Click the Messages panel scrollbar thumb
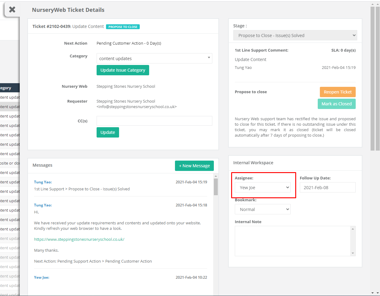The width and height of the screenshot is (380, 296). point(216,187)
